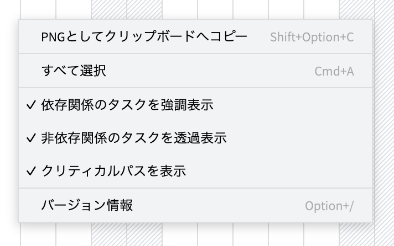Image resolution: width=394 pixels, height=246 pixels.
Task: Click the checkmark beside 非依存関係のタスクを透過表示
Action: 31,138
